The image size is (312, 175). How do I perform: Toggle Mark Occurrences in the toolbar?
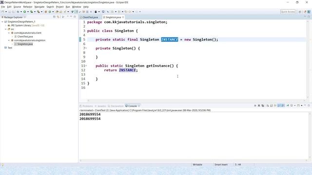click(76, 12)
